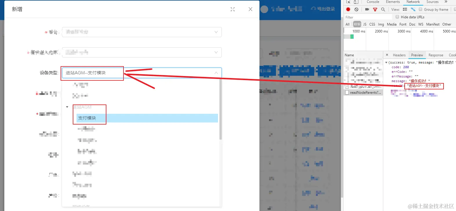Click the code: 200 line in preview
Image resolution: width=456 pixels, height=211 pixels.
pyautogui.click(x=400, y=67)
